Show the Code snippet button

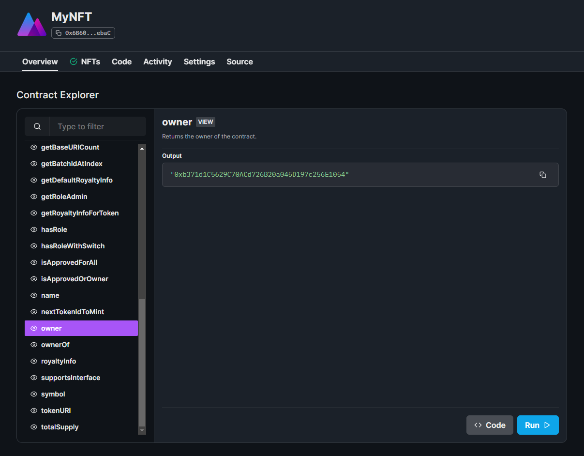pyautogui.click(x=489, y=425)
